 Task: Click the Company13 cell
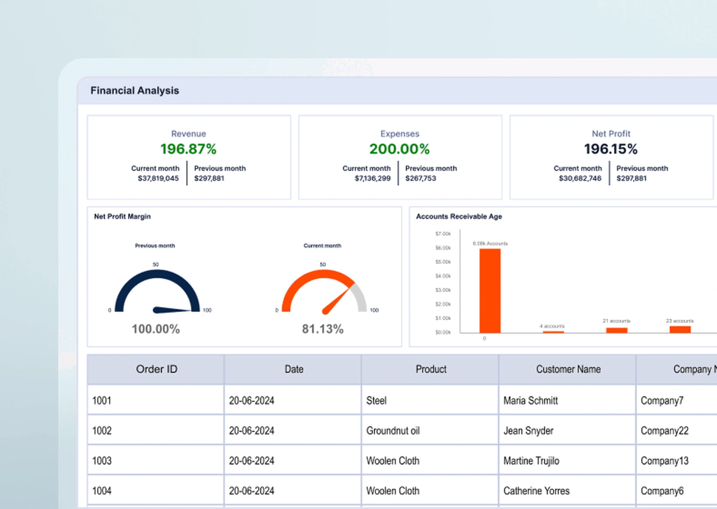(677, 460)
